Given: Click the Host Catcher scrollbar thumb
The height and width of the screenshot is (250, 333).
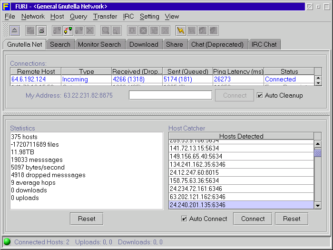Looking at the screenshot, I should tap(318, 153).
